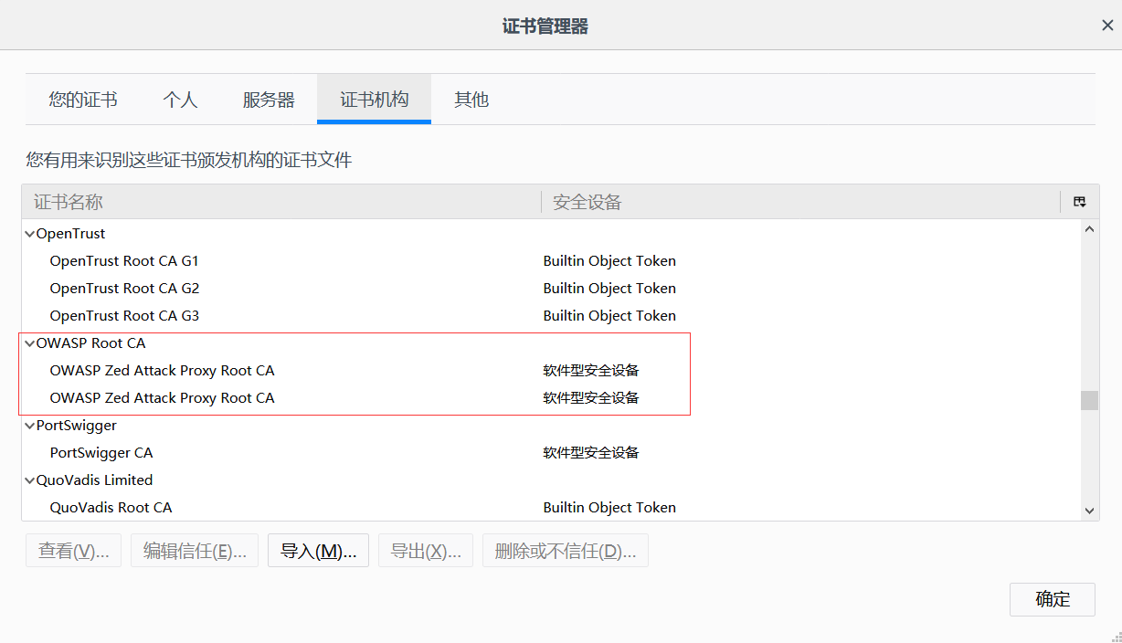Close the 证书管理器 dialog
Screen dimensions: 1122x643
(x=1107, y=26)
